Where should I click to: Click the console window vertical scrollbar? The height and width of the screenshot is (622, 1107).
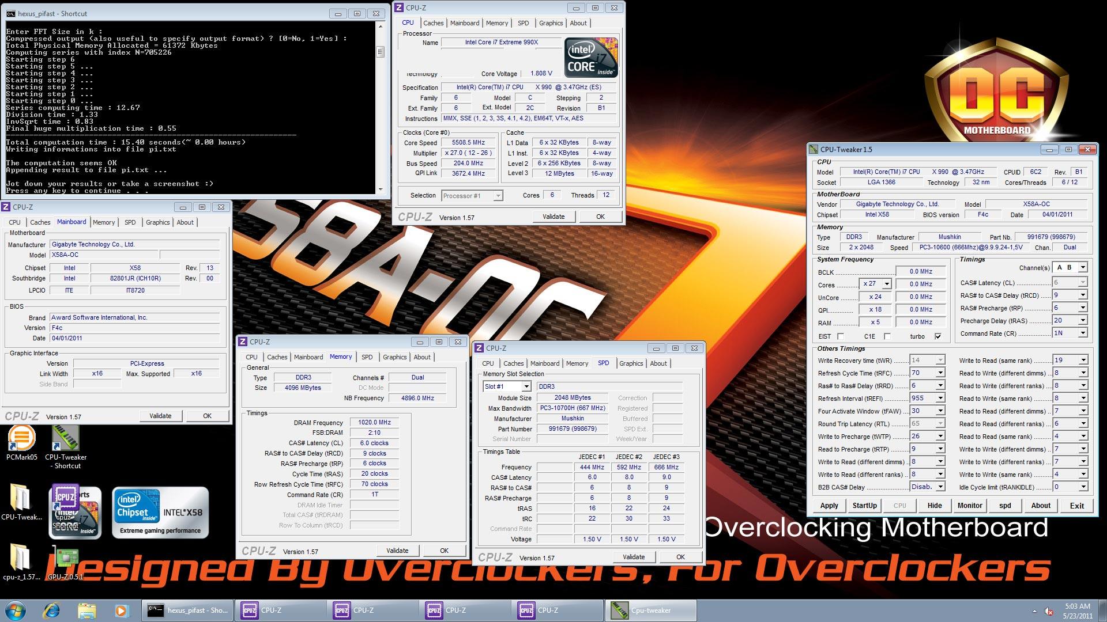[380, 108]
